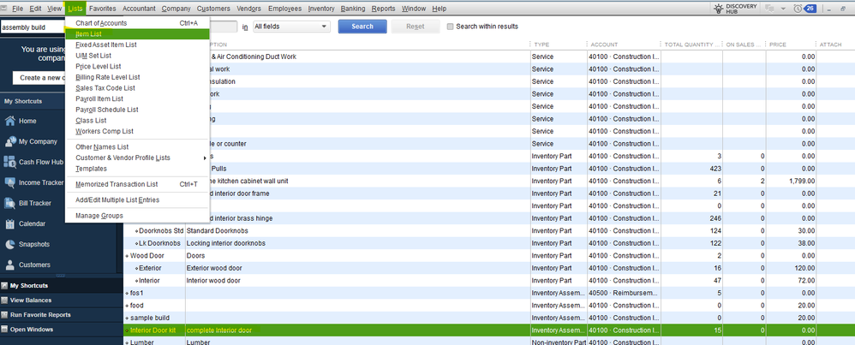Screen dimensions: 855x345
Task: Select Fixed Asset Item List menu entry
Action: tap(137, 45)
